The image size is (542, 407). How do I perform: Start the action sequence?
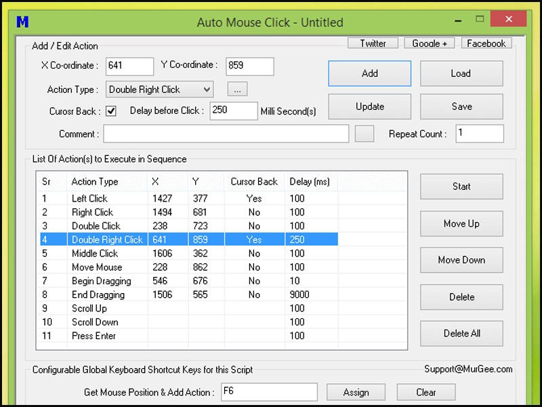(x=461, y=187)
